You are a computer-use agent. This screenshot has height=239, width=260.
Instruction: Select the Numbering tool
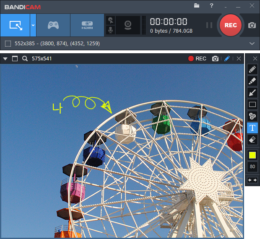(252, 116)
